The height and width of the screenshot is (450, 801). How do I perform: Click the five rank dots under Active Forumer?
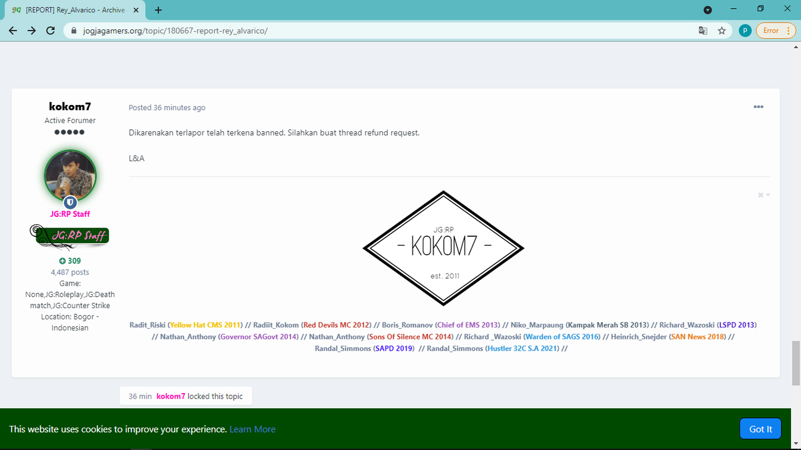coord(69,132)
